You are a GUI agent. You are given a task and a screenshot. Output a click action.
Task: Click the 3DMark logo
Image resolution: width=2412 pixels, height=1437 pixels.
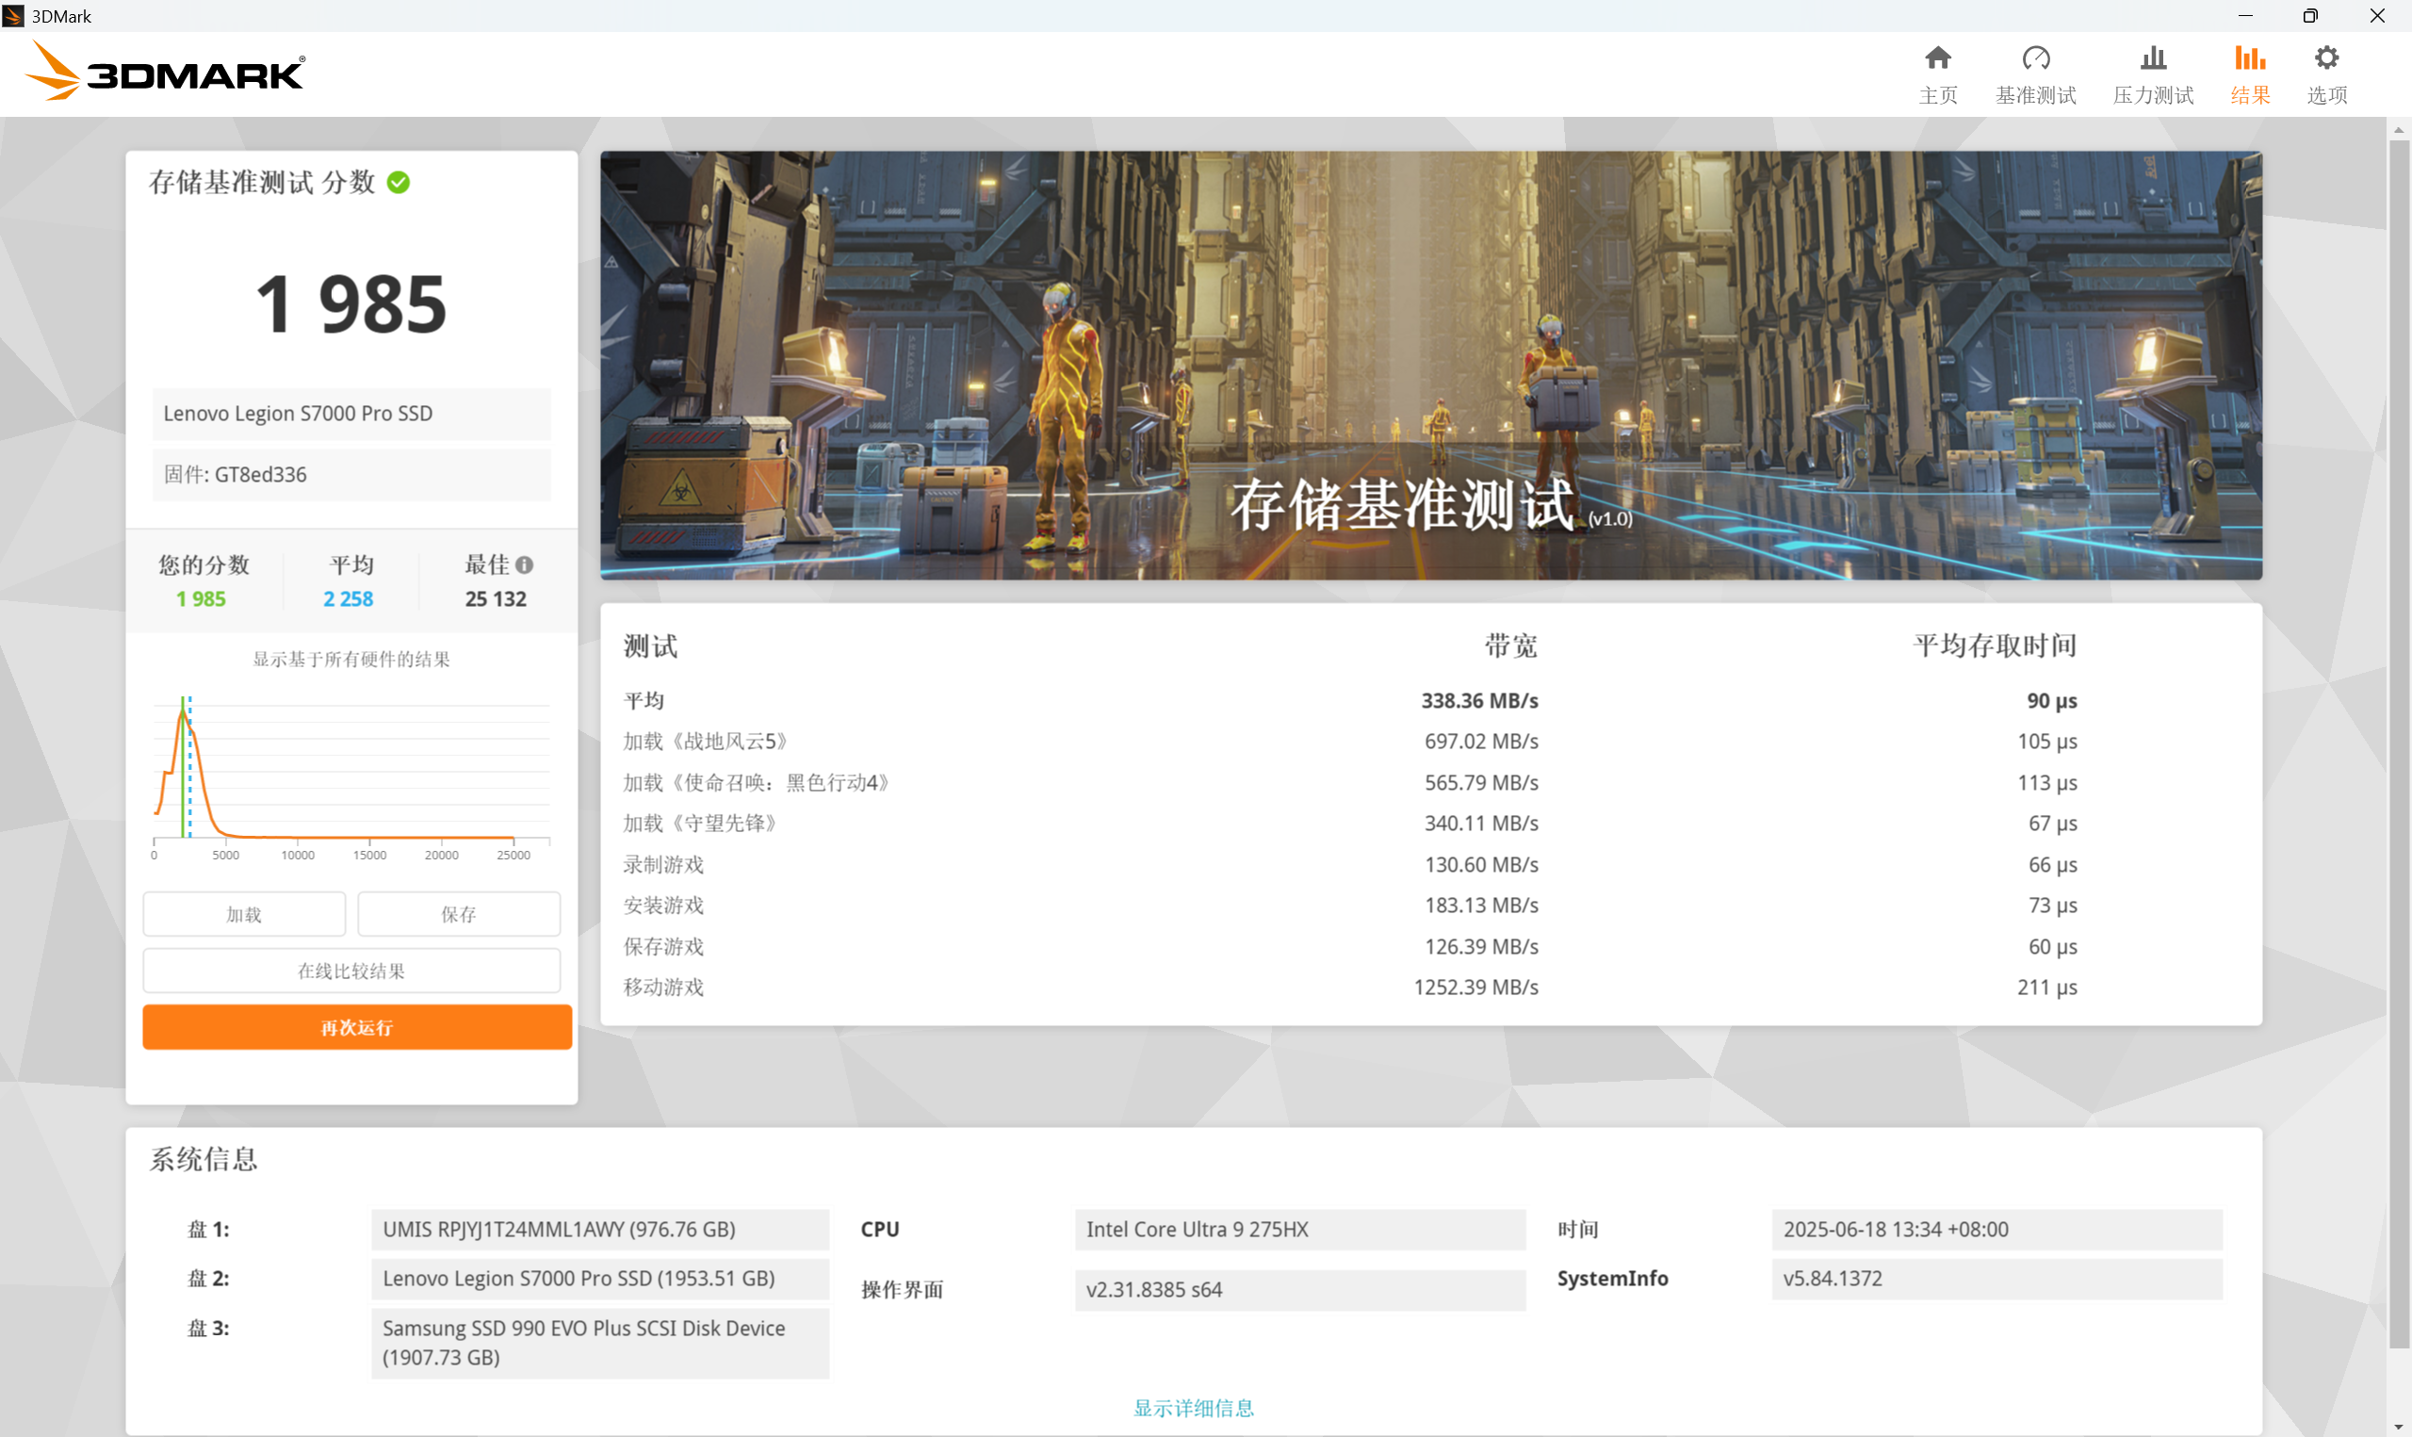[165, 72]
